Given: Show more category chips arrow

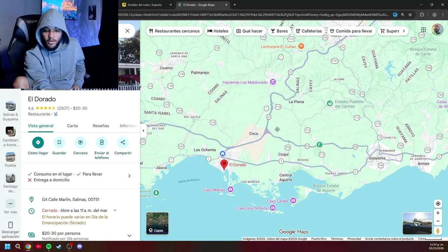Looking at the screenshot, I should (404, 31).
